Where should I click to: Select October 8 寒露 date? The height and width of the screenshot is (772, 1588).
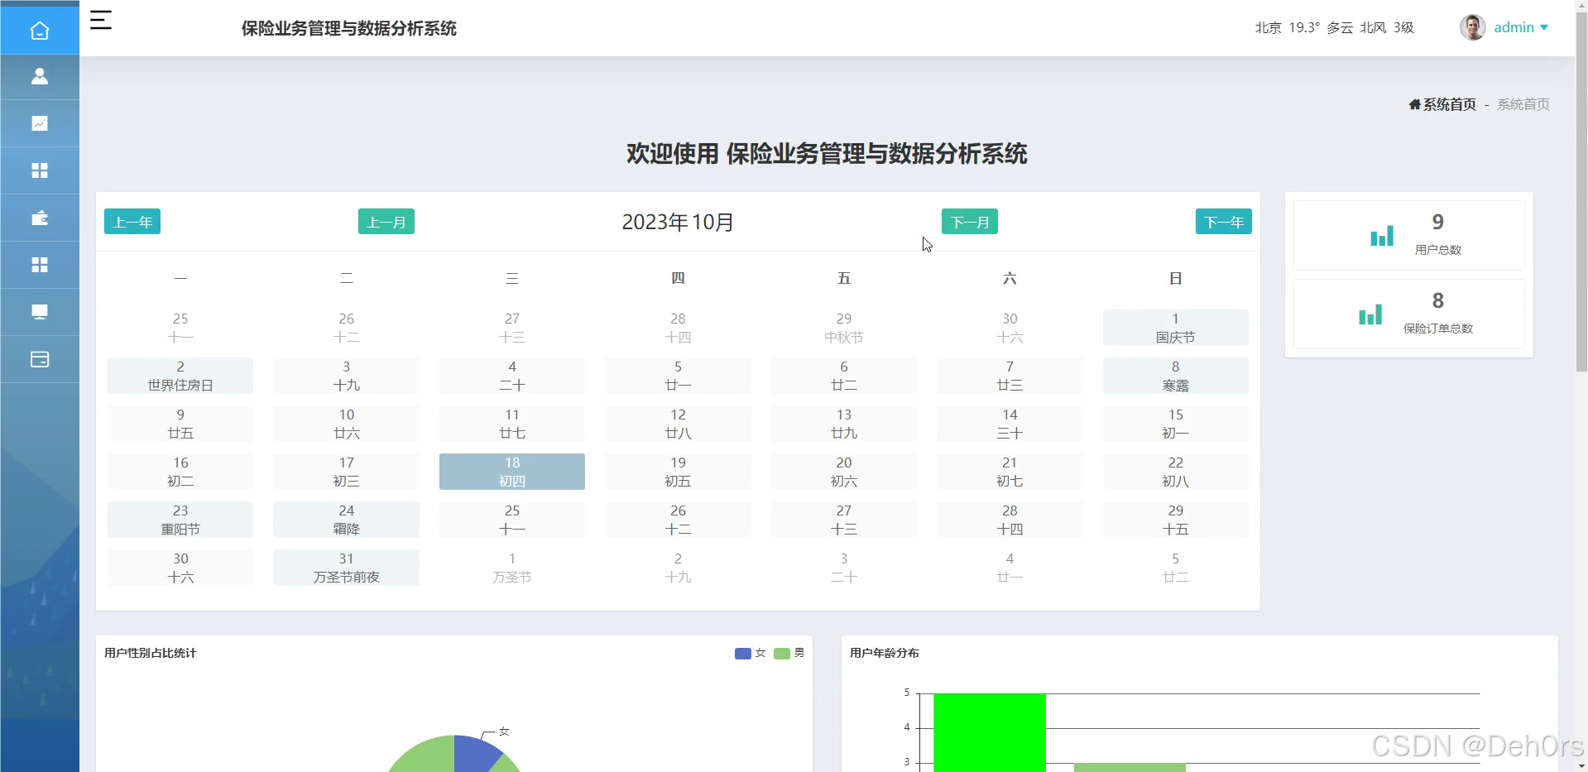pyautogui.click(x=1175, y=376)
